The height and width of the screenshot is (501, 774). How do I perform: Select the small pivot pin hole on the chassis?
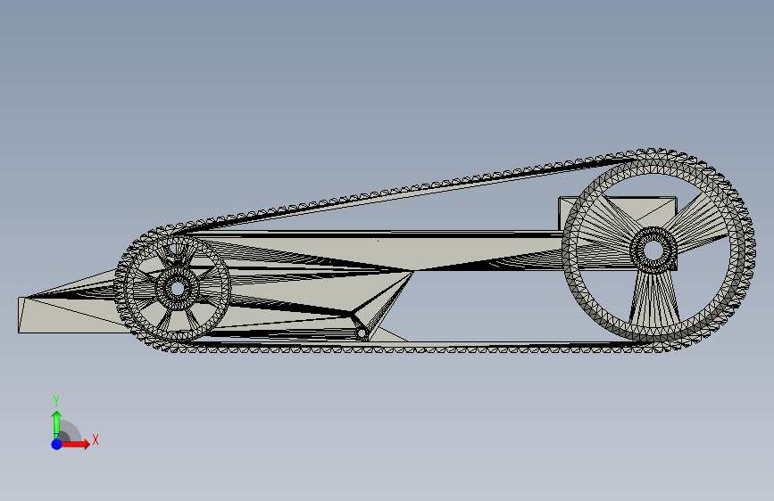(x=362, y=333)
